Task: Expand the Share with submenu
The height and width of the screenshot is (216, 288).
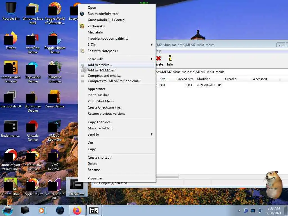Action: (117, 59)
